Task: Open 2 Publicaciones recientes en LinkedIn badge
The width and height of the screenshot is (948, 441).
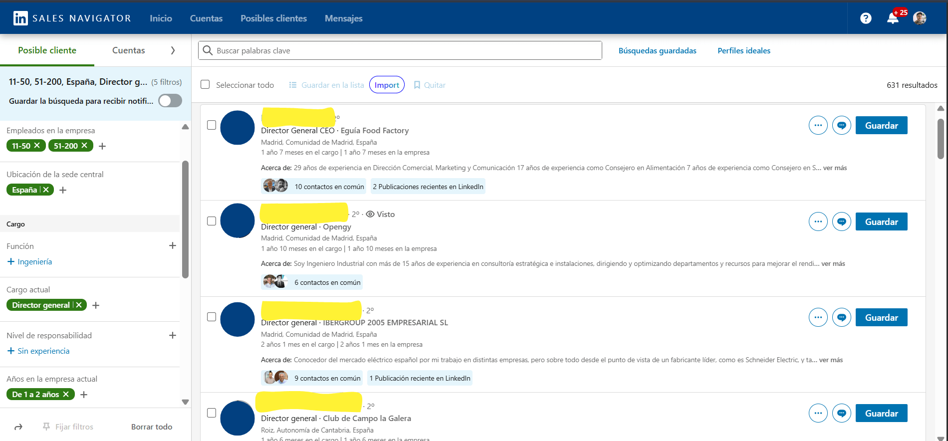Action: point(428,186)
